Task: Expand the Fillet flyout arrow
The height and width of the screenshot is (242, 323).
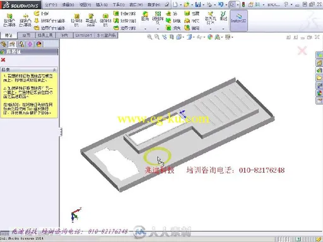Action: click(x=145, y=29)
